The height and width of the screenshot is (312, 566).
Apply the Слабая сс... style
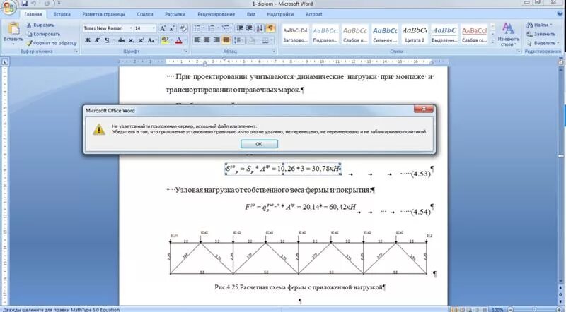pyautogui.click(x=474, y=35)
